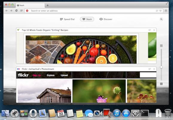This screenshot has width=173, height=120.
Task: Switch to the Discover section
Action: pos(106,19)
